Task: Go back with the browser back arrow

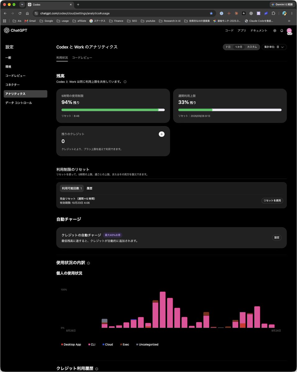Action: pos(5,13)
